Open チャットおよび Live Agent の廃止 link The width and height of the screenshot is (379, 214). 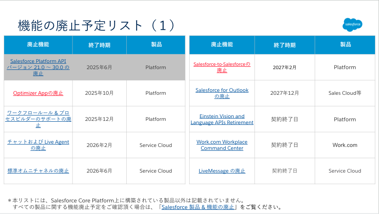38,145
